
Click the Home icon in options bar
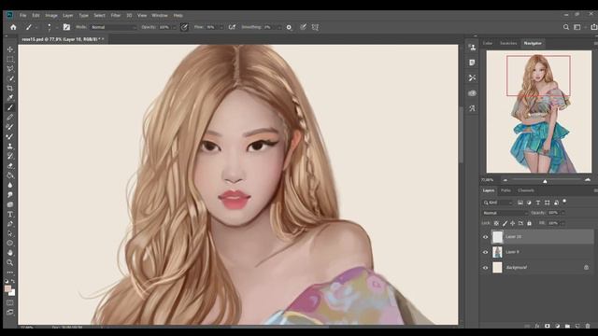[13, 27]
